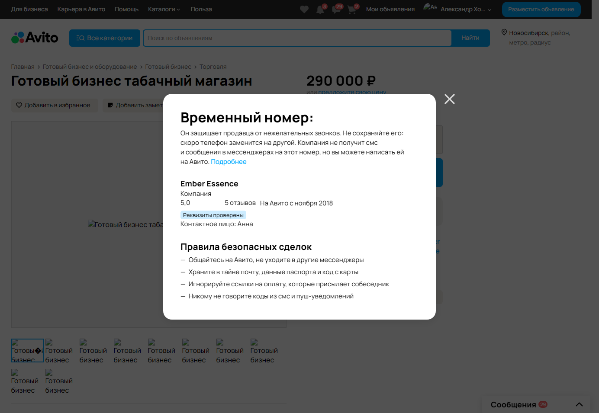Image resolution: width=599 pixels, height=413 pixels.
Task: Open Готовый бизнес breadcrumb
Action: pyautogui.click(x=168, y=67)
